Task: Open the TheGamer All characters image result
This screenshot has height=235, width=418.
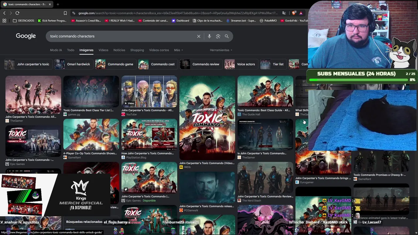Action: tap(33, 95)
